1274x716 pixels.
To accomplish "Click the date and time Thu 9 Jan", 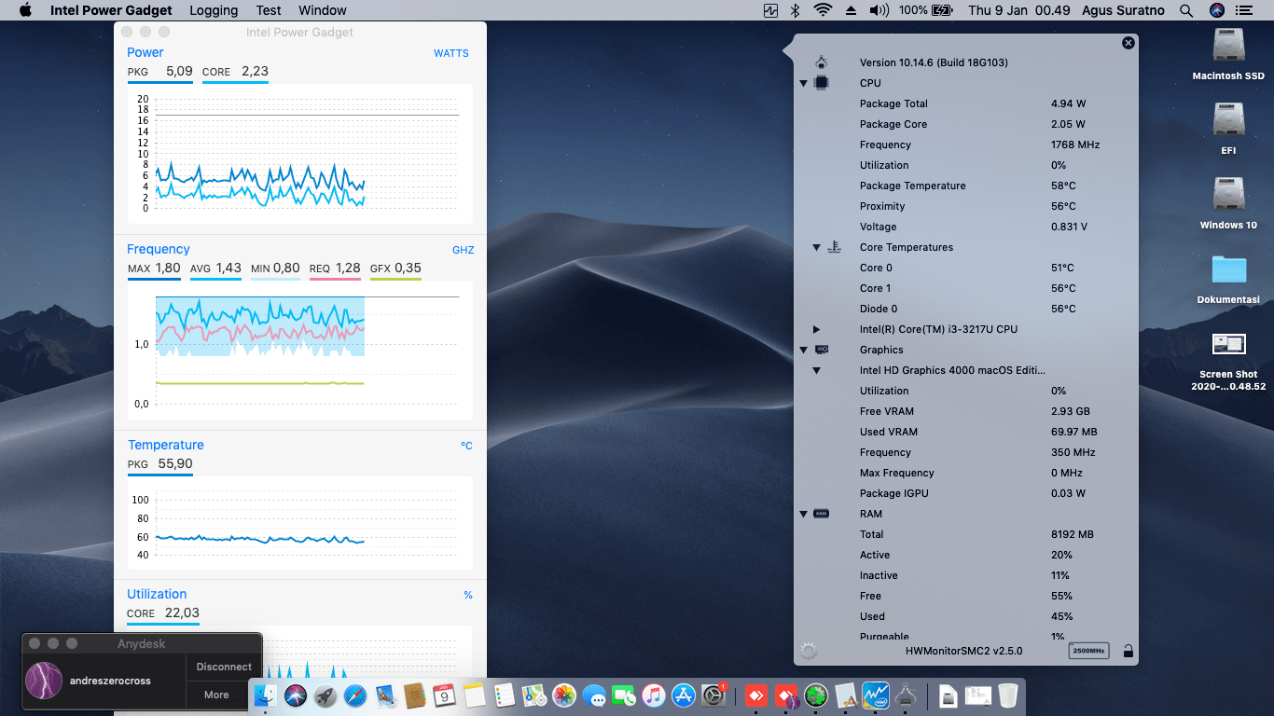I will [x=1019, y=10].
